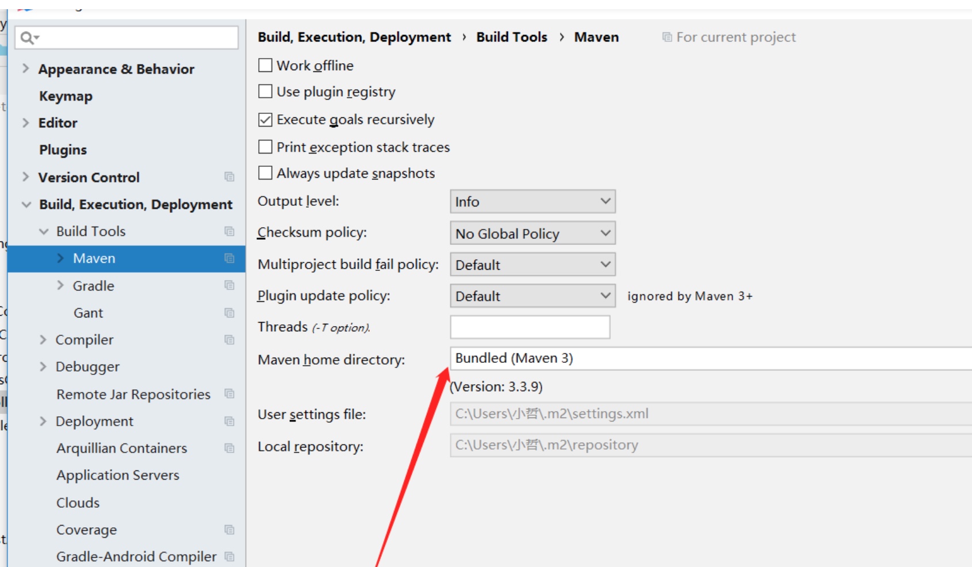Click project-level icon beside Remote Jar Repositories
This screenshot has height=567, width=972.
[229, 394]
